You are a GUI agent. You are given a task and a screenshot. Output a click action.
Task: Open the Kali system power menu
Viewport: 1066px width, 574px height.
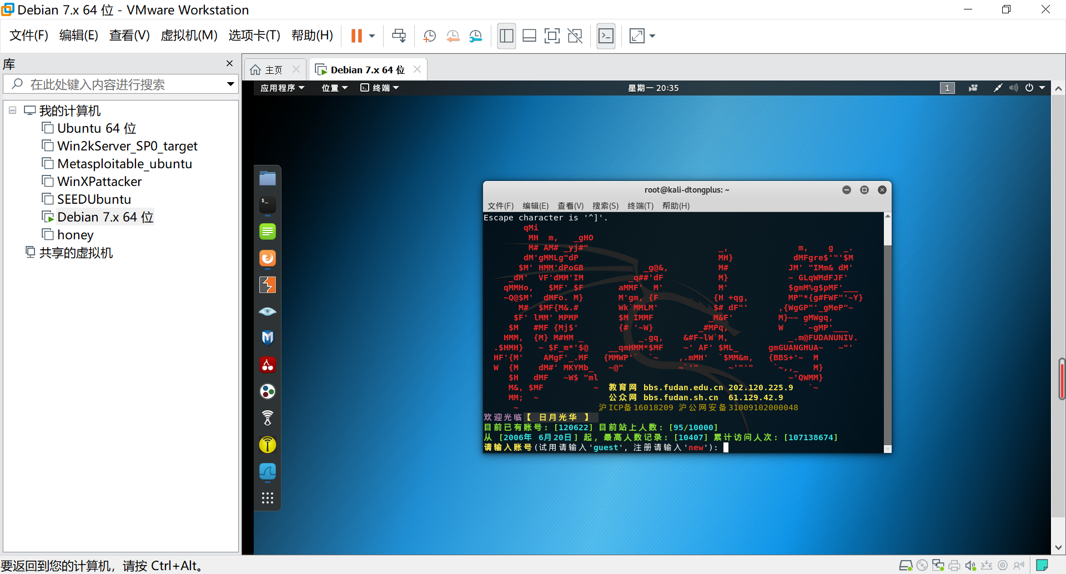pyautogui.click(x=1035, y=88)
